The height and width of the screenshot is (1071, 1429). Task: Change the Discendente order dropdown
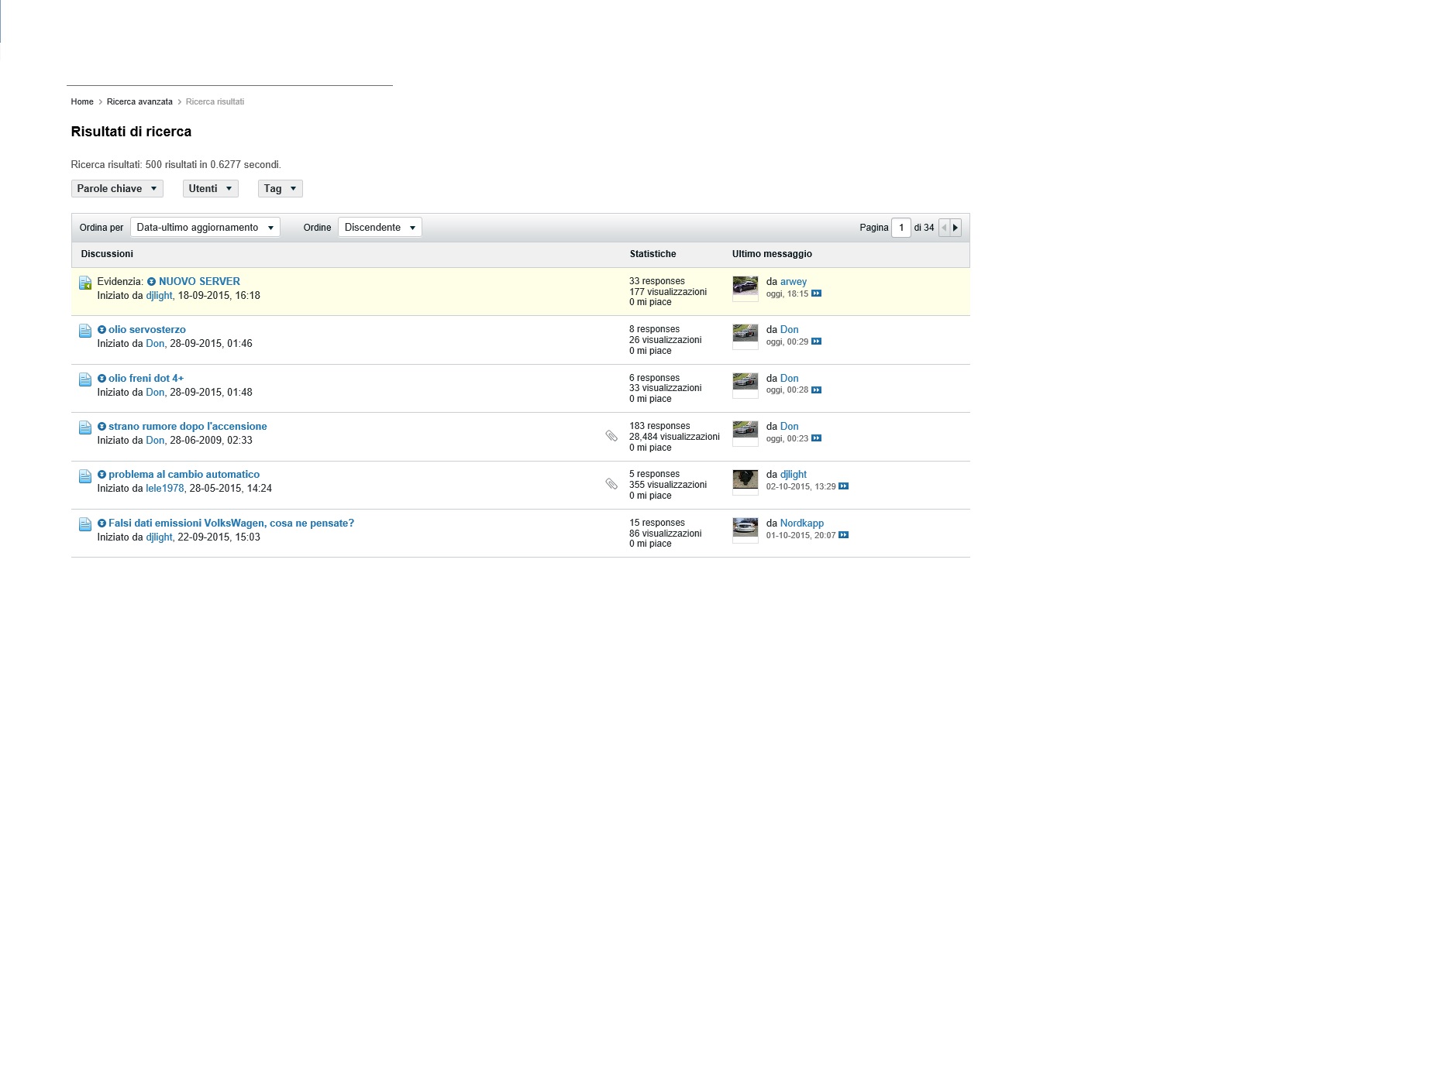[x=380, y=228]
